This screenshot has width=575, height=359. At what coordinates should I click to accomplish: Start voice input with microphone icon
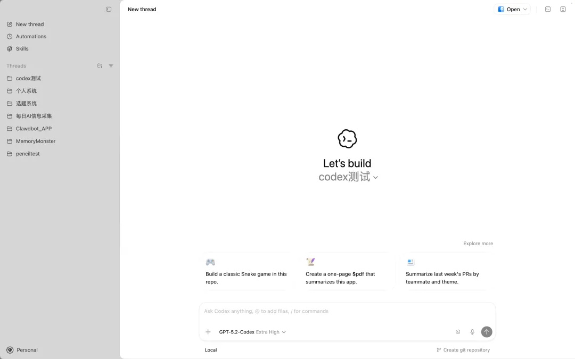pos(472,332)
